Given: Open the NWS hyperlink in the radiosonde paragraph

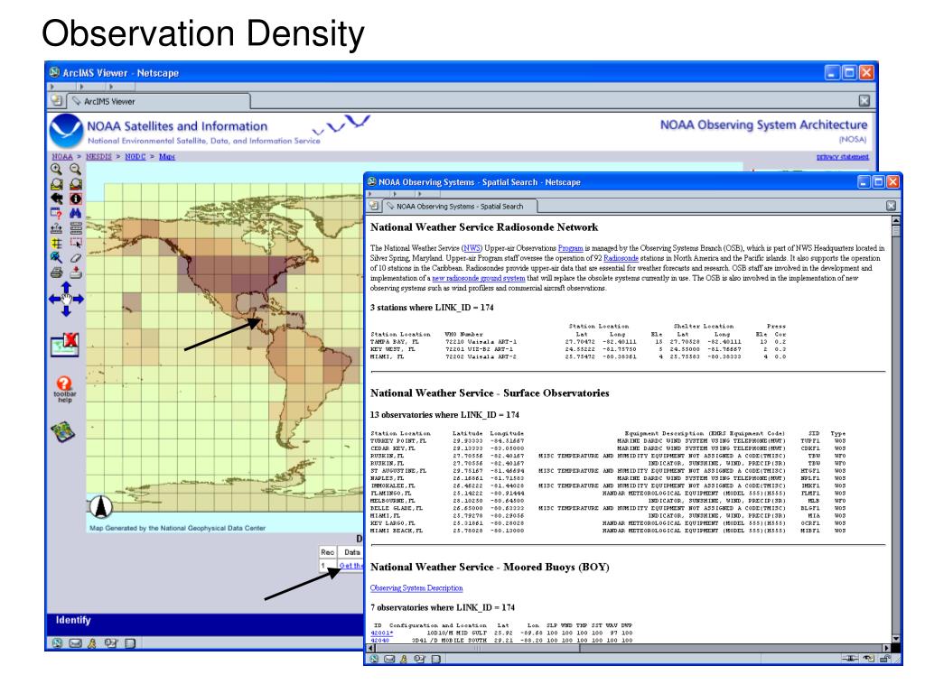Looking at the screenshot, I should pos(472,248).
